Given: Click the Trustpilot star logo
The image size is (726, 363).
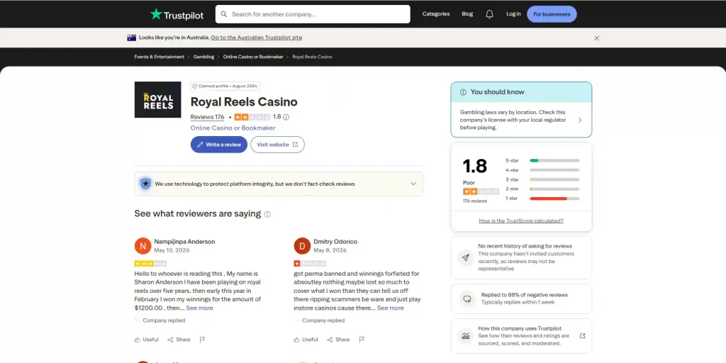Looking at the screenshot, I should pos(156,14).
